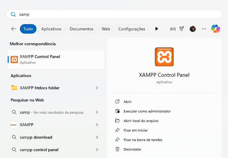Switch to the Aplicativos filter tab
Viewport: 228px width, 158px height.
pyautogui.click(x=51, y=29)
